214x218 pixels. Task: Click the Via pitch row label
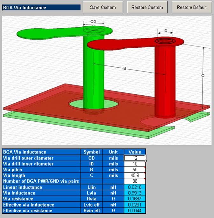[x=12, y=170]
